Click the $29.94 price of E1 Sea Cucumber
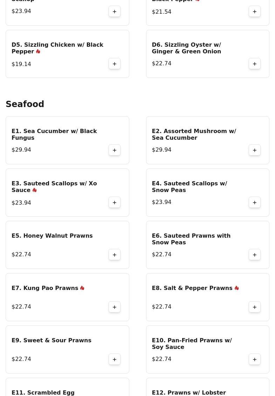 [x=21, y=150]
